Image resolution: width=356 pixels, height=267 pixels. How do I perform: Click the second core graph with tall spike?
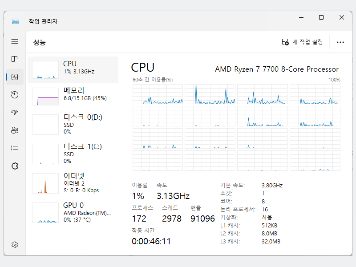[210, 94]
